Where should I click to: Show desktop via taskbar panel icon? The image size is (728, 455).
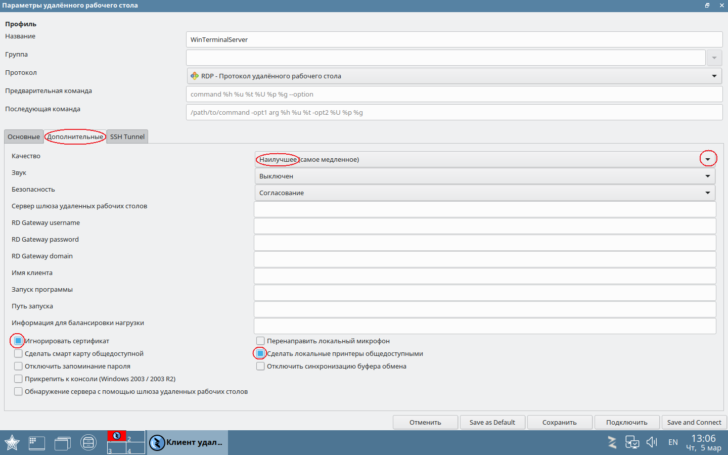pos(37,443)
